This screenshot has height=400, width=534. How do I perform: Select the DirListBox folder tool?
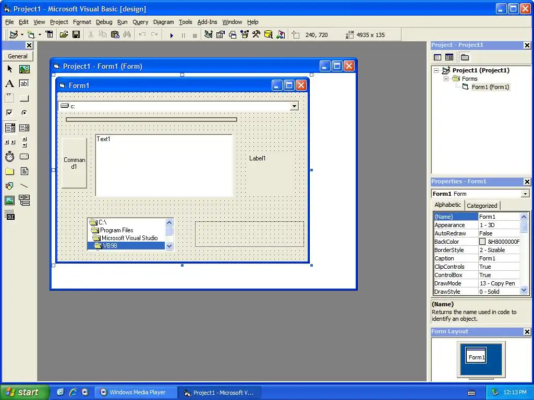pos(9,171)
